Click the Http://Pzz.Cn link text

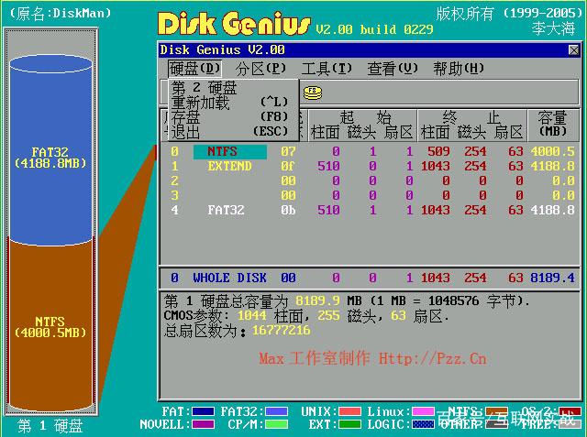[x=432, y=359]
